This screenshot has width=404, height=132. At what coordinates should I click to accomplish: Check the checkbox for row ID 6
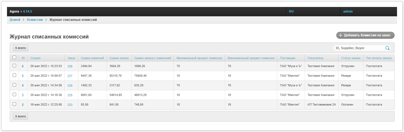pos(15,66)
